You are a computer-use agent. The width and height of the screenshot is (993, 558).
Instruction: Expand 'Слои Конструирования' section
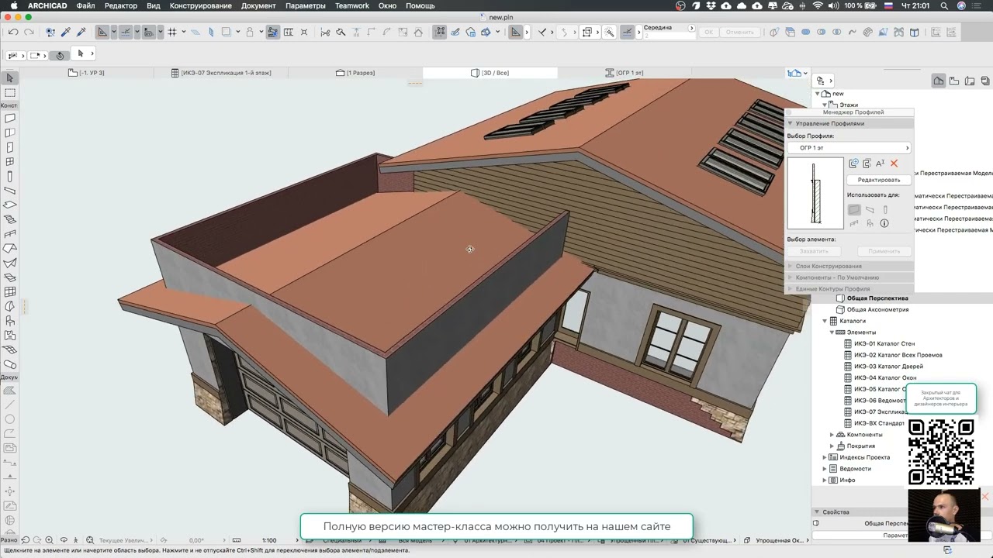(791, 267)
